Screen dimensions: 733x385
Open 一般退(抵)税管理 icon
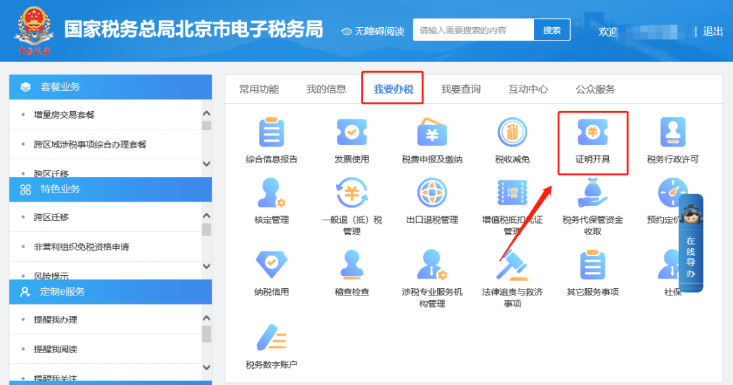(352, 192)
